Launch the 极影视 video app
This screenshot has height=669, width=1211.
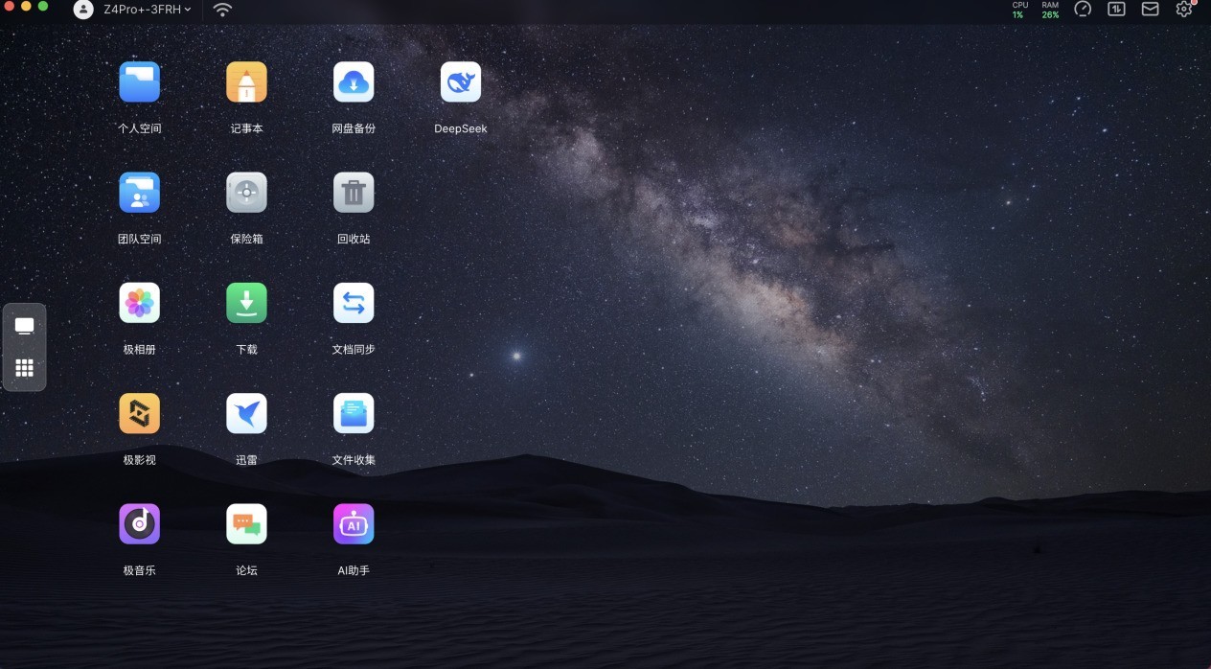[x=140, y=413]
